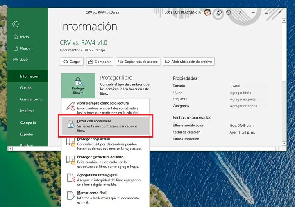Viewport: 295px width, 207px height.
Task: Click Copiar ruta de acceso button
Action: tap(138, 62)
